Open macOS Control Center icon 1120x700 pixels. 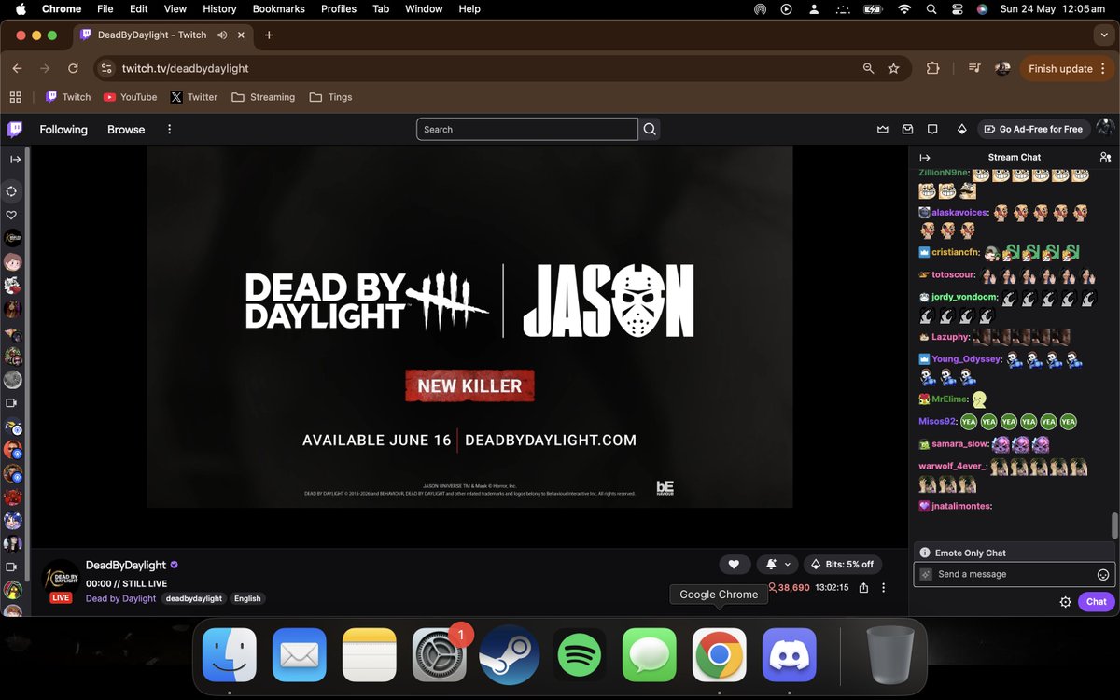tap(957, 8)
